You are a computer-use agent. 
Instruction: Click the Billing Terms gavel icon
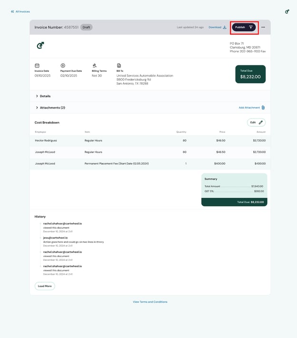tap(94, 65)
